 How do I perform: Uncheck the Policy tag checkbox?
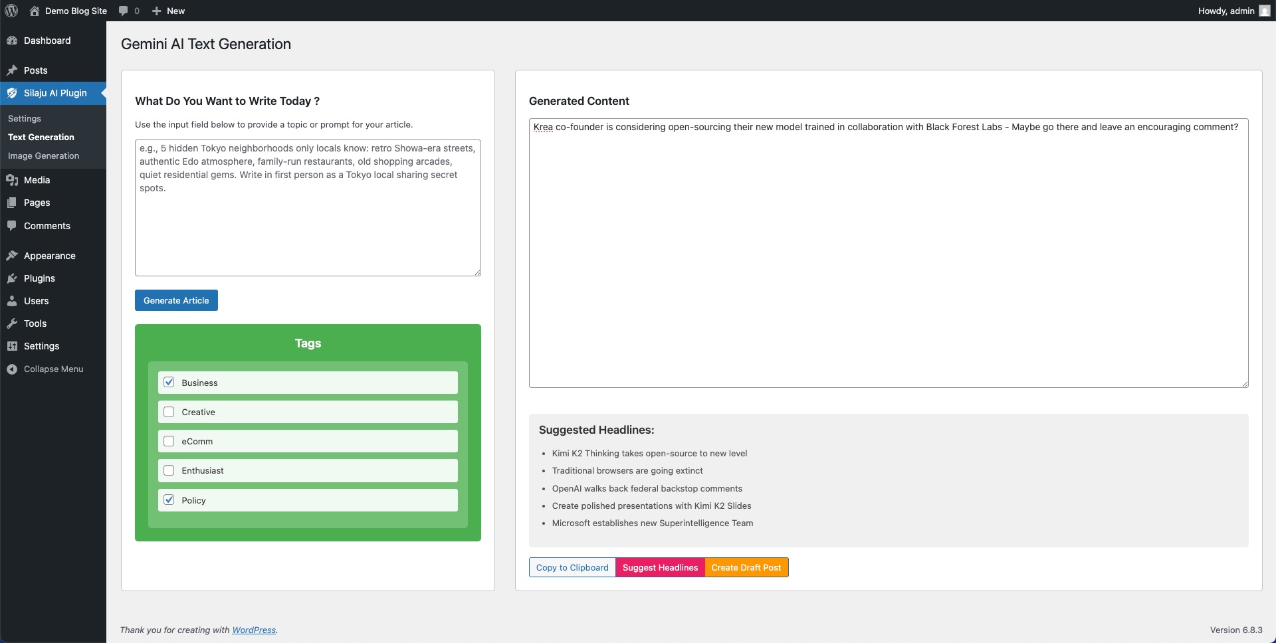click(x=169, y=500)
